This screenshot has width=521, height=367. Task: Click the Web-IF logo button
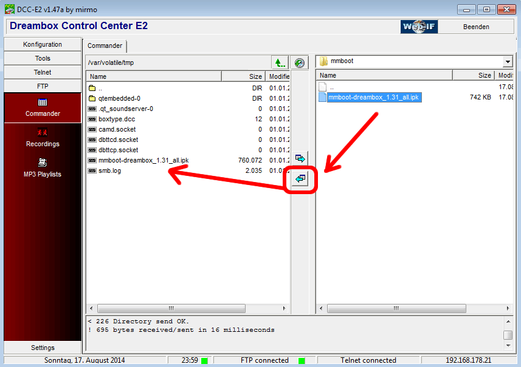[x=419, y=27]
